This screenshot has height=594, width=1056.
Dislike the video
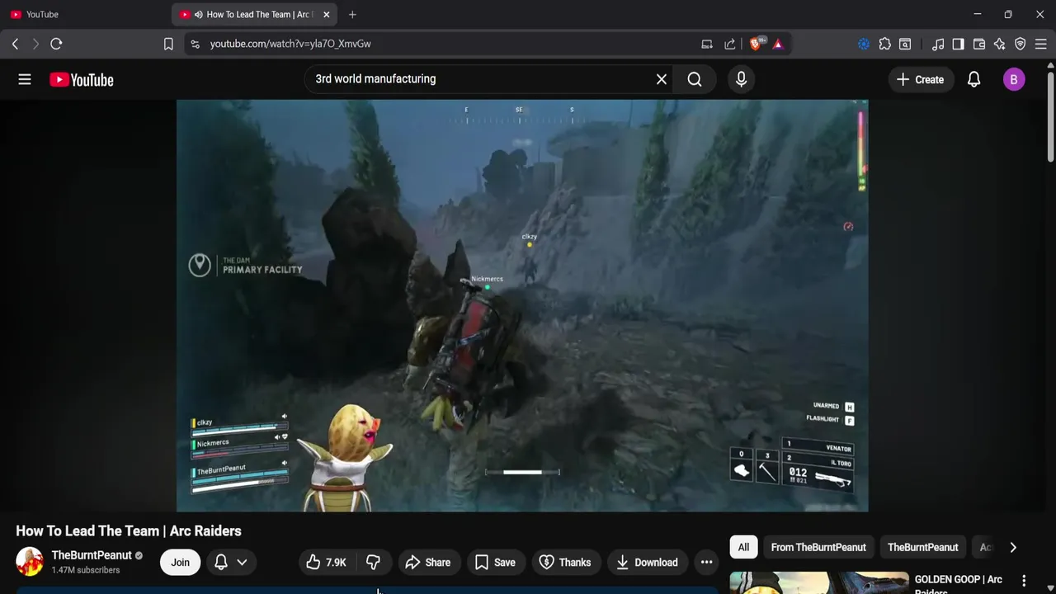[373, 563]
